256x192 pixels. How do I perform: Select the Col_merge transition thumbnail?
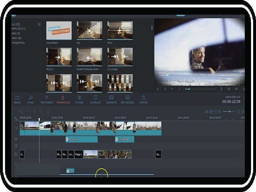click(120, 57)
